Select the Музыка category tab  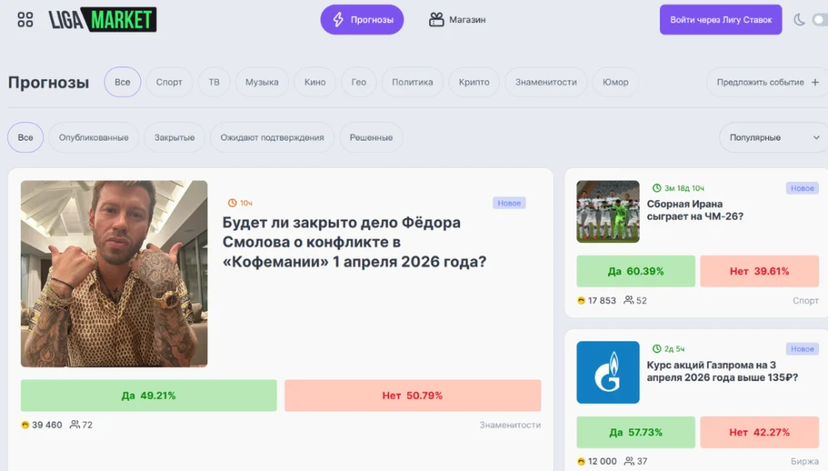pos(262,82)
